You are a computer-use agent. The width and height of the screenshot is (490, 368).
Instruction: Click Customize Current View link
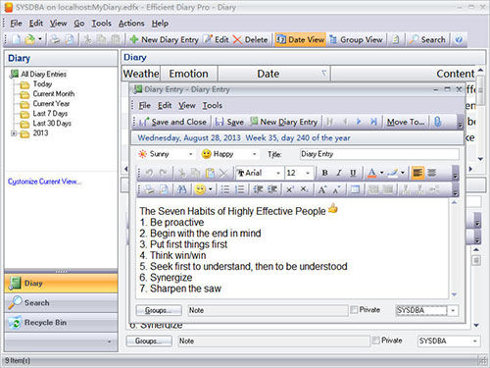point(44,182)
